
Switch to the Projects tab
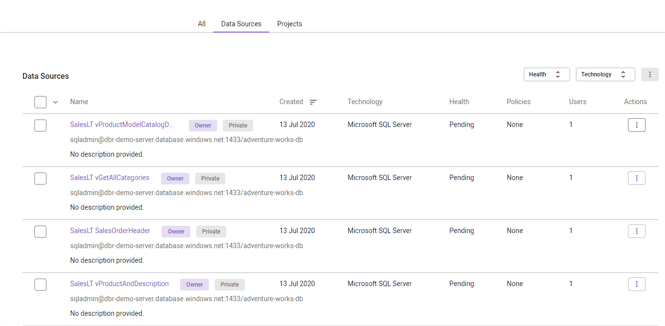(x=290, y=23)
